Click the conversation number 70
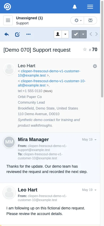The height and width of the screenshot is (226, 104). coord(95,50)
